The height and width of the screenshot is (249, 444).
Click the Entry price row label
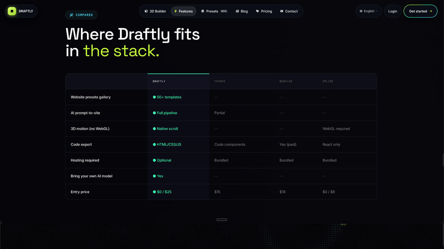point(80,192)
